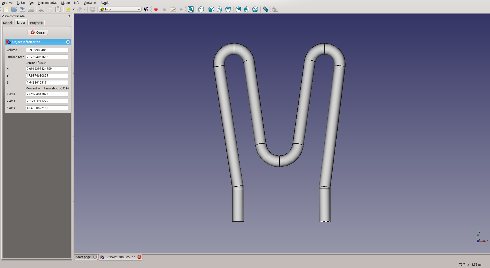The image size is (490, 268).
Task: Open the Editar menu
Action: coord(21,3)
